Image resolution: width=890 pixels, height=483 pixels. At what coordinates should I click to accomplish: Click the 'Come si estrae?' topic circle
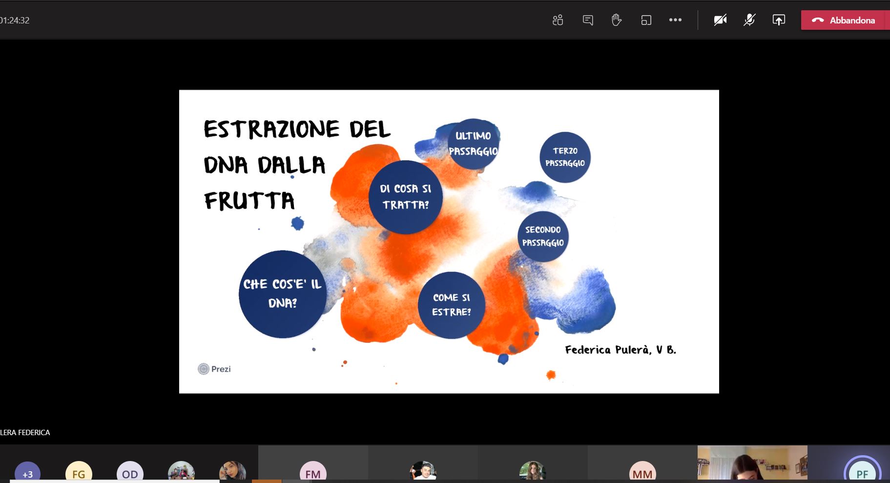[451, 305]
